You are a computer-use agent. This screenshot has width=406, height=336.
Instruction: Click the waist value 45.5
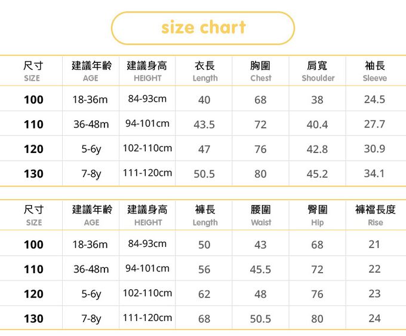coord(260,270)
